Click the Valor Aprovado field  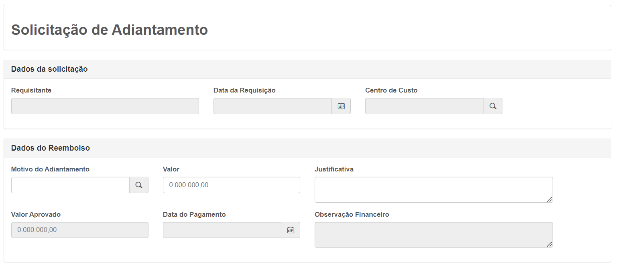coord(79,230)
